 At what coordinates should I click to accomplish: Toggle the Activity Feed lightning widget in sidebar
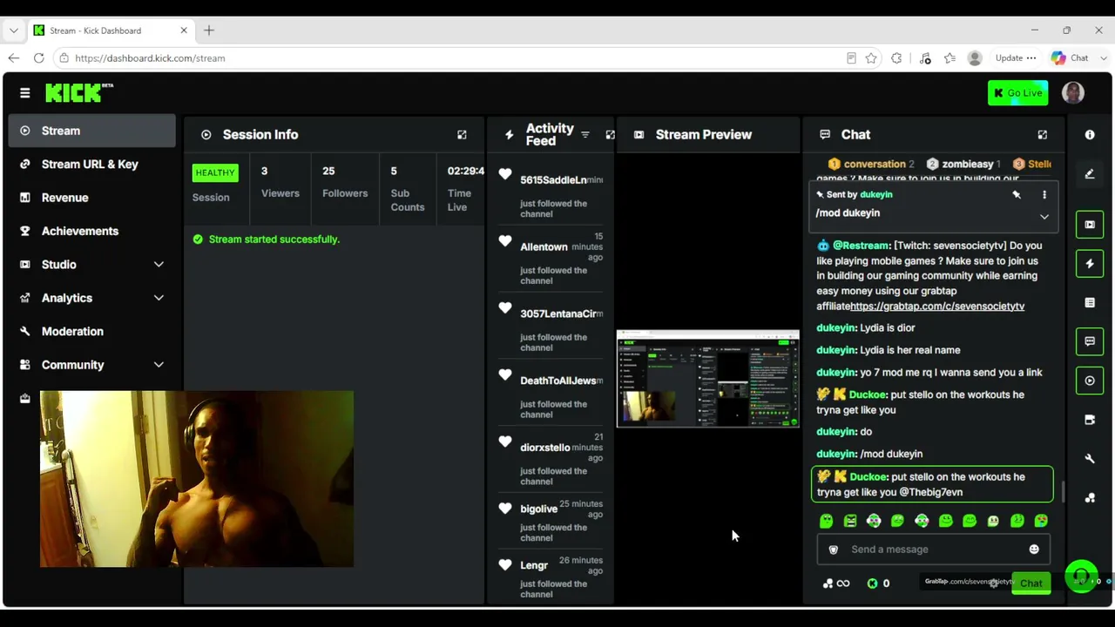pos(1090,264)
